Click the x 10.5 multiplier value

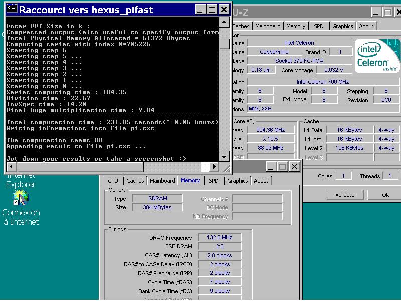click(x=271, y=139)
